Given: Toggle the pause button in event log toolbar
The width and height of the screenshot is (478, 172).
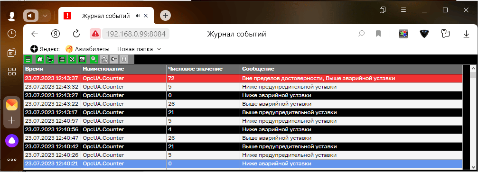Looking at the screenshot, I should point(124,59).
